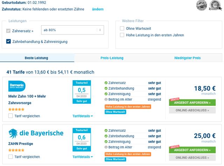Screen dimensions: 224x166
Task: Click the 18,50 € price
Action: pos(205,88)
